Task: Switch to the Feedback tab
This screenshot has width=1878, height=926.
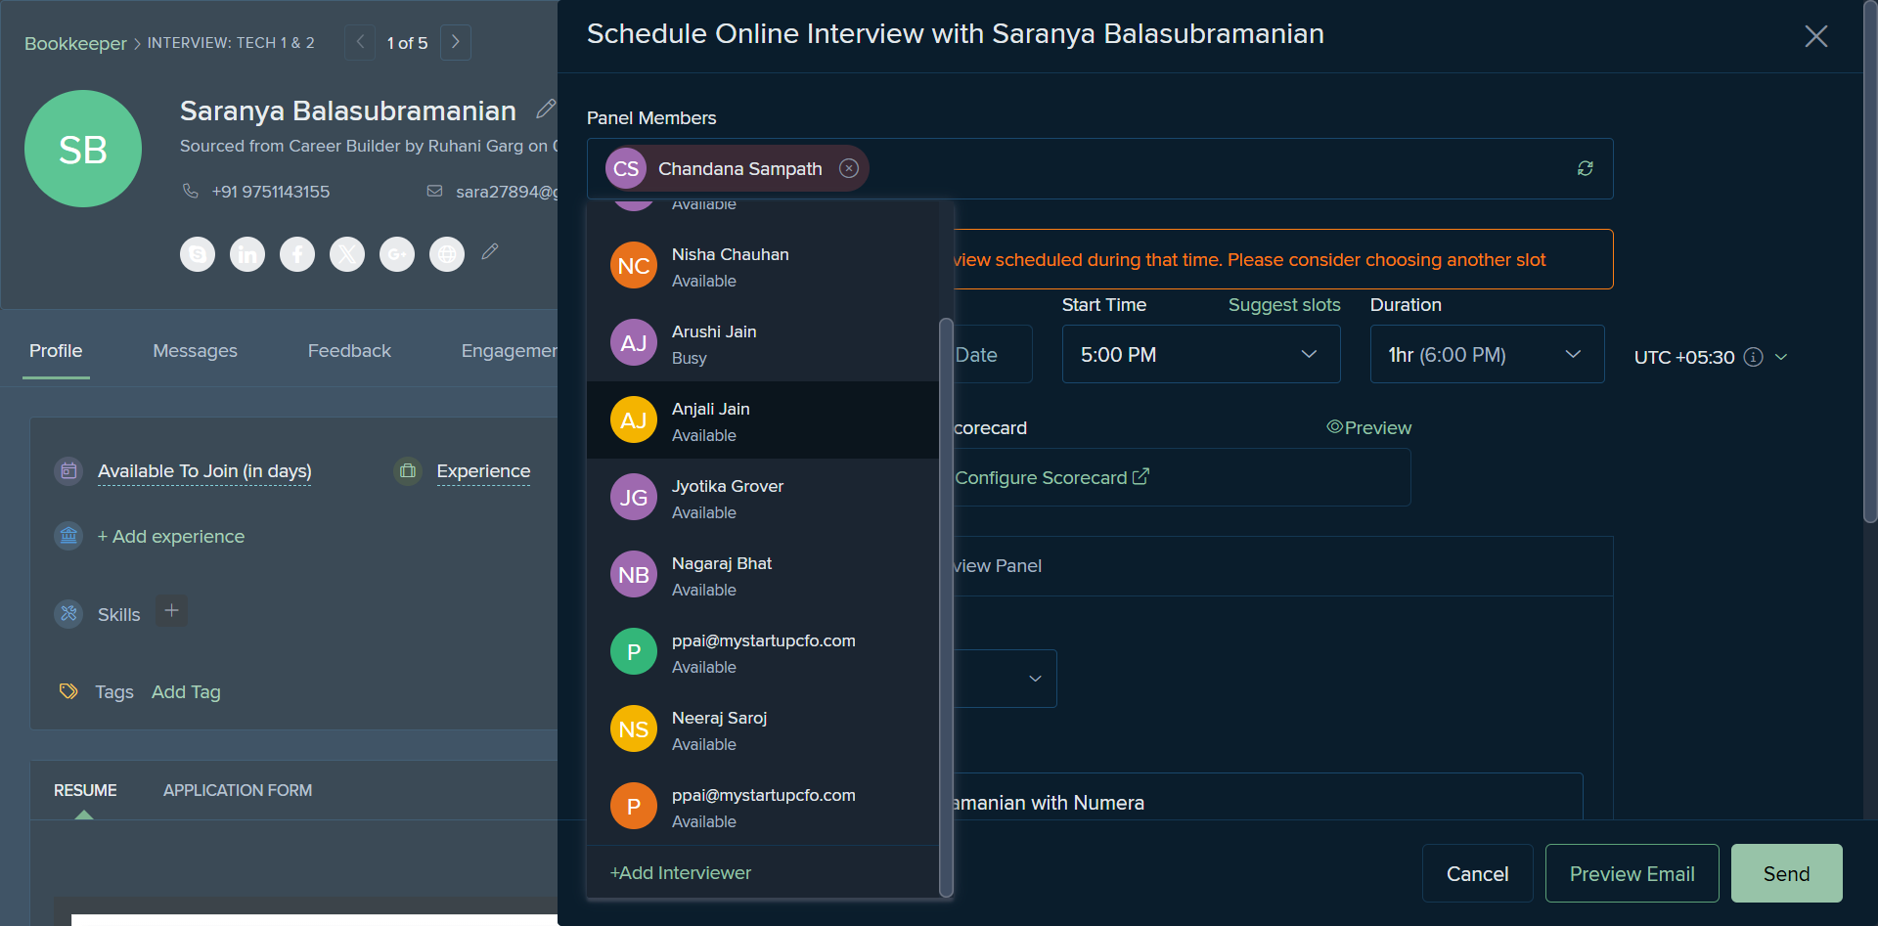Action: click(x=349, y=350)
